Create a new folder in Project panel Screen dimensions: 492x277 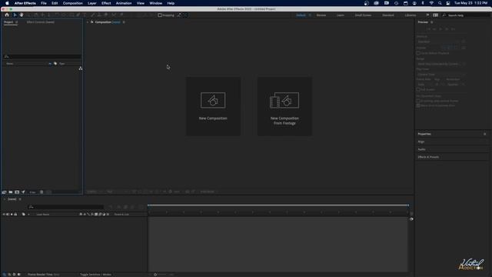point(11,192)
